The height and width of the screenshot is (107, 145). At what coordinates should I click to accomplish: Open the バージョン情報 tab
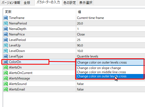[11, 2]
